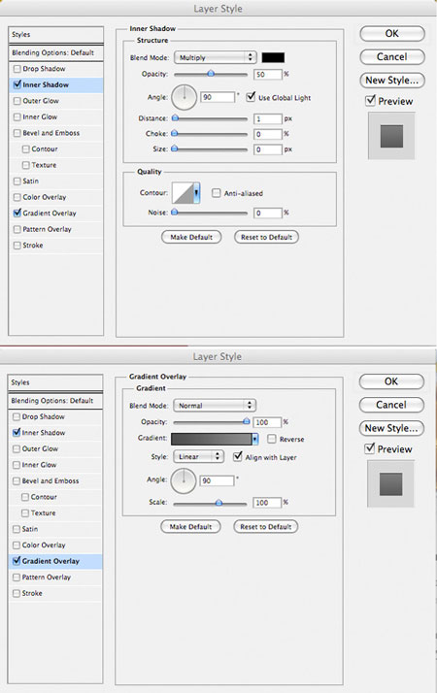437x693 pixels.
Task: Click Opacity slider in Inner Shadow dialog
Action: click(x=211, y=74)
